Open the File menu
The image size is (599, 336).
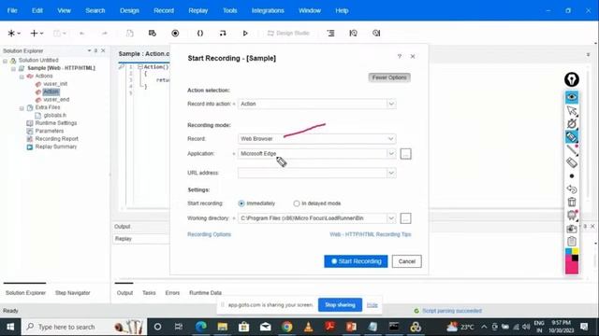(x=12, y=10)
